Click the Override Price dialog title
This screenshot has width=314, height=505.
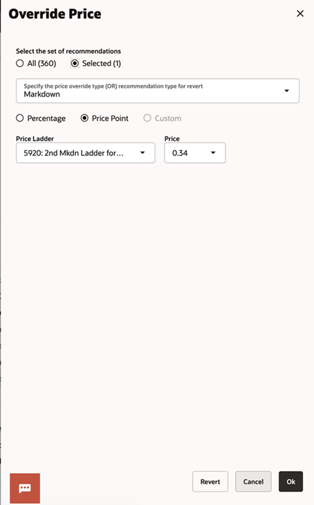[55, 14]
